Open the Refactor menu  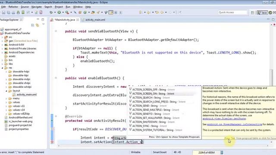coord(13,7)
